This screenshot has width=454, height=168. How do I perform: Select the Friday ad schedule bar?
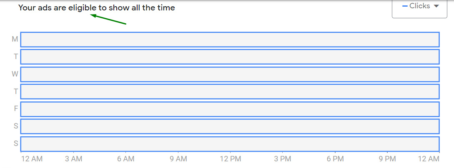230,109
